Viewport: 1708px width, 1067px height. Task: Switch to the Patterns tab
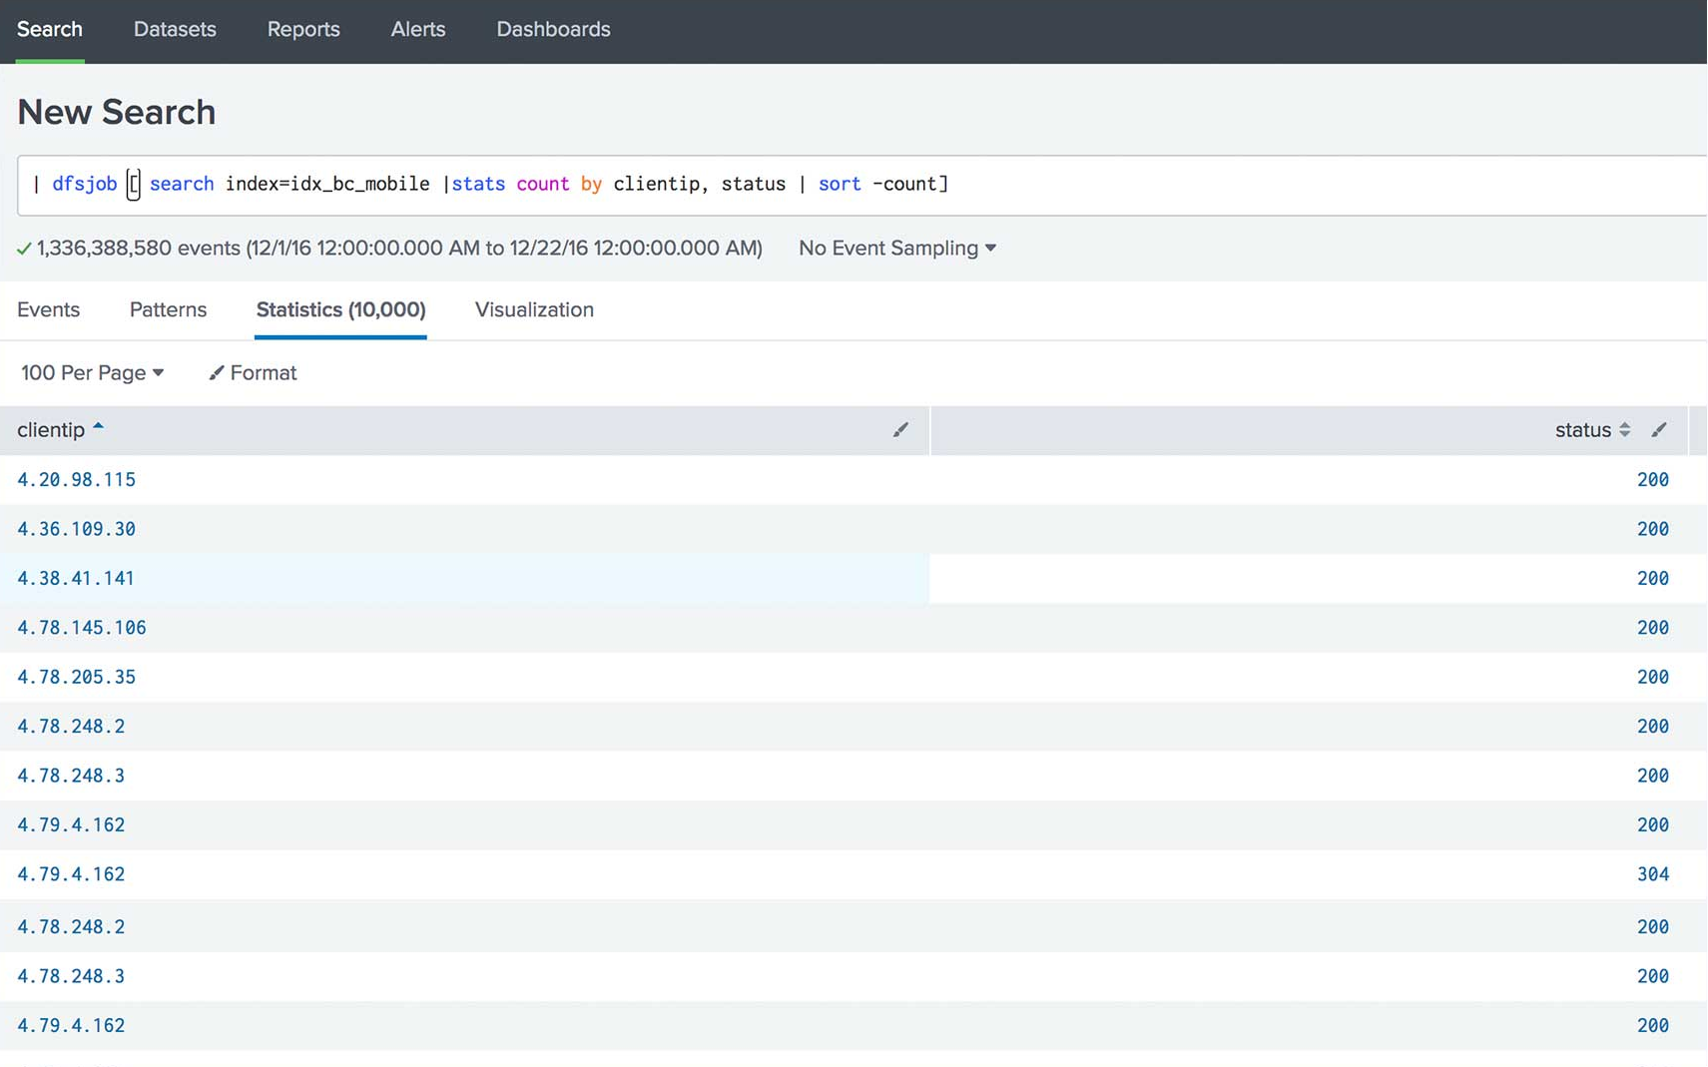[x=168, y=310]
